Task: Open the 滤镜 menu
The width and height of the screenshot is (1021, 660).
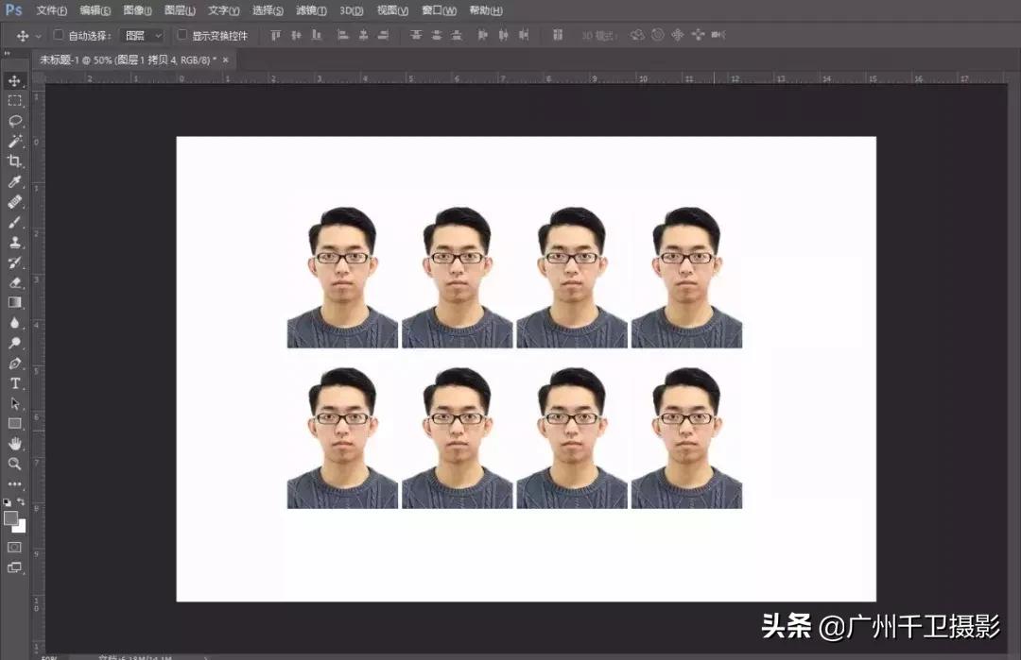Action: coord(312,10)
